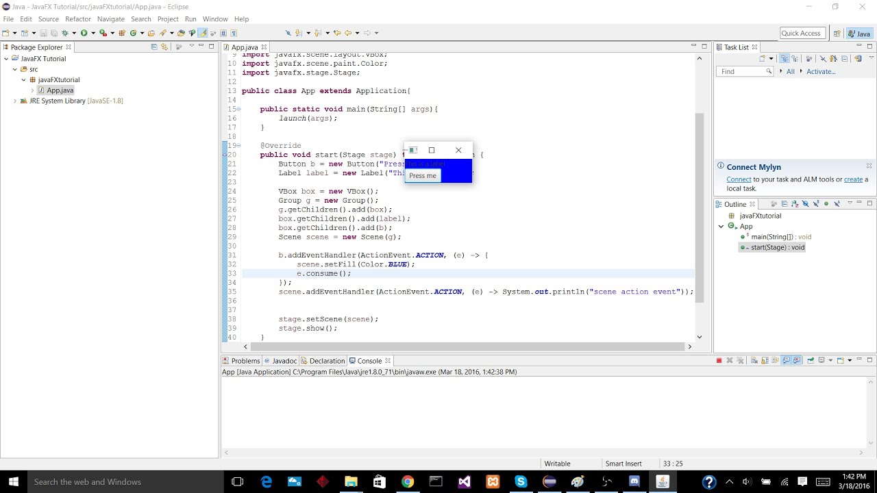Switch to the Declaration tab
Screen dimensions: 877x493
point(322,361)
